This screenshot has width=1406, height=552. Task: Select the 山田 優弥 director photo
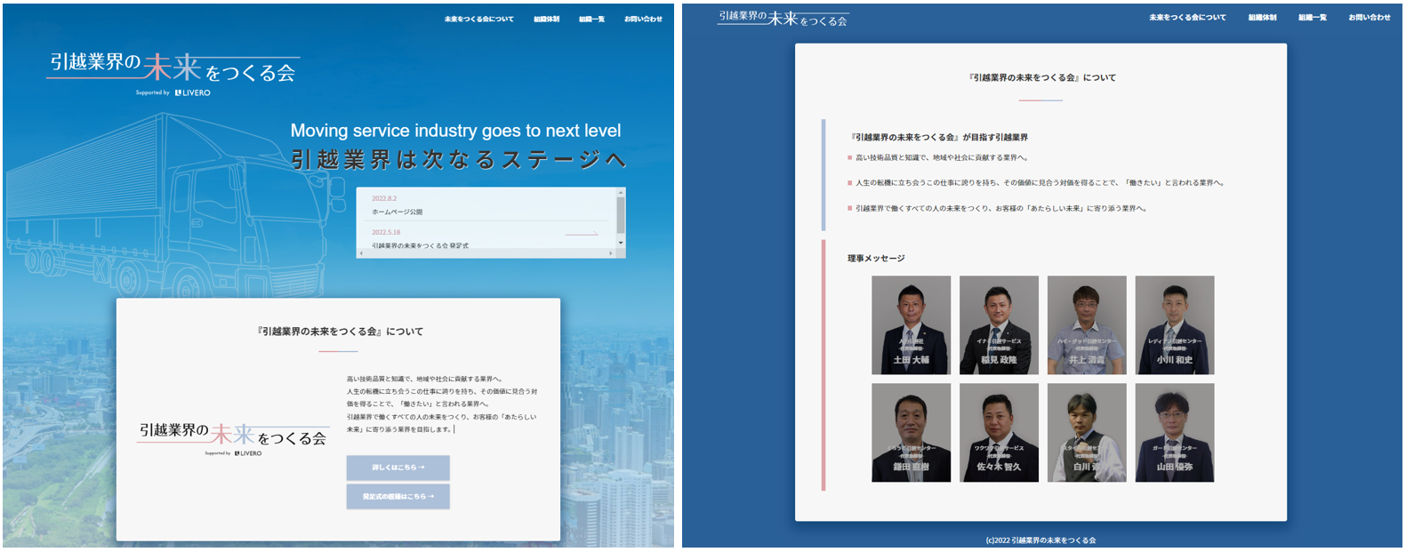(x=1175, y=433)
